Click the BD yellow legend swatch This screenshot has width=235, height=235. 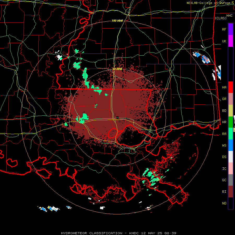[231, 111]
